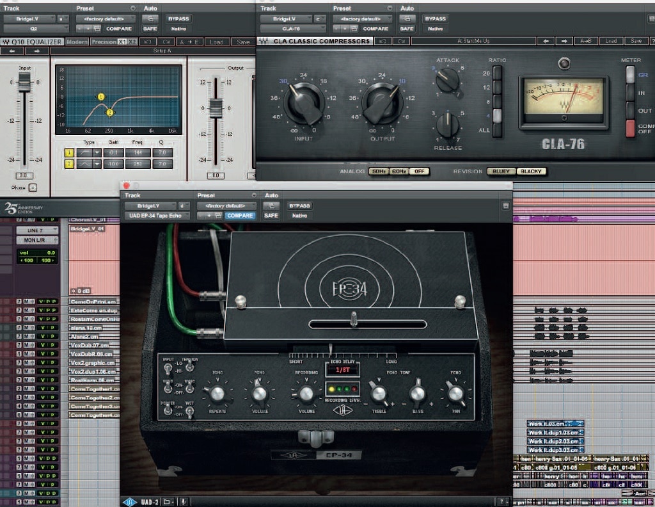655x507 pixels.
Task: Click the CLA-76 RELEASE knob
Action: tap(447, 125)
